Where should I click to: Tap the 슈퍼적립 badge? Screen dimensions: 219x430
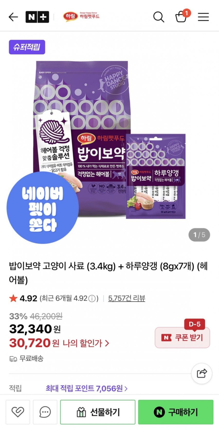(x=27, y=47)
